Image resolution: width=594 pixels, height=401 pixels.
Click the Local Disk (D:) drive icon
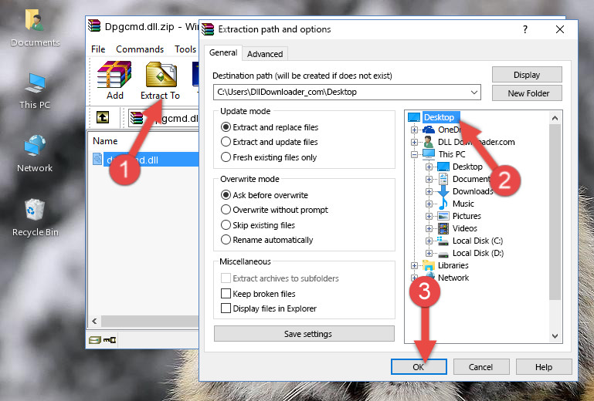(443, 254)
